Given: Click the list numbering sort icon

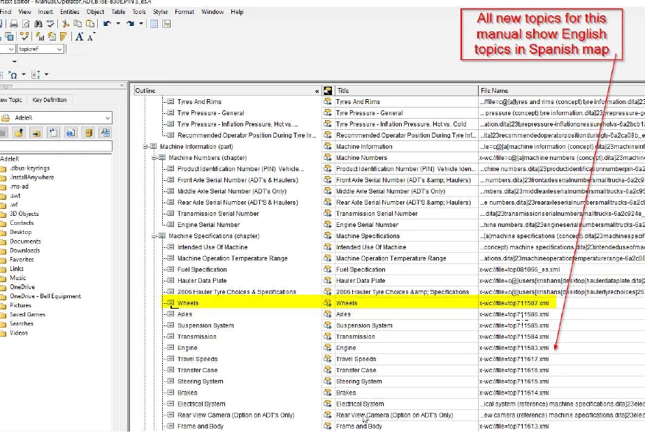Looking at the screenshot, I should point(36,75).
